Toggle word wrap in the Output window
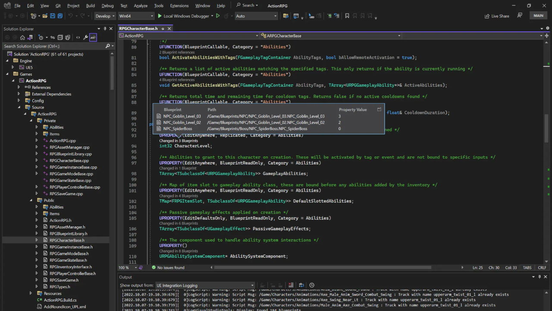The height and width of the screenshot is (311, 552). (301, 285)
